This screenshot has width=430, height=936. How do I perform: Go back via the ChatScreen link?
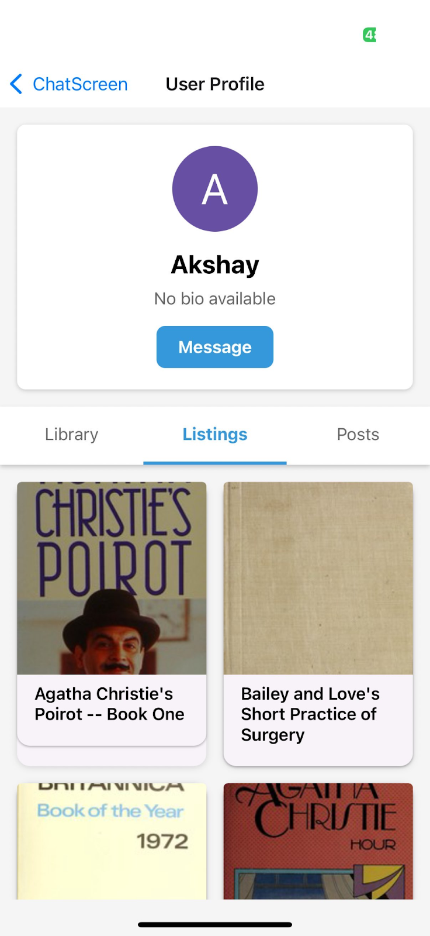coord(80,84)
